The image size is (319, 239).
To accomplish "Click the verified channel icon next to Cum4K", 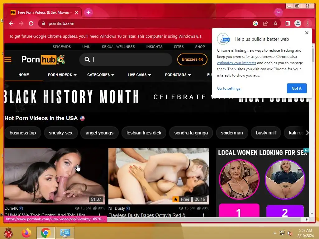I will click(21, 208).
